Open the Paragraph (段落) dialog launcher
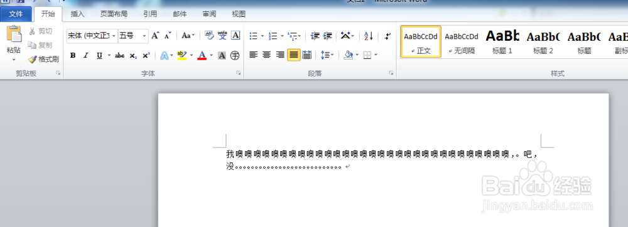Screen dimensions: 628x227 point(391,73)
